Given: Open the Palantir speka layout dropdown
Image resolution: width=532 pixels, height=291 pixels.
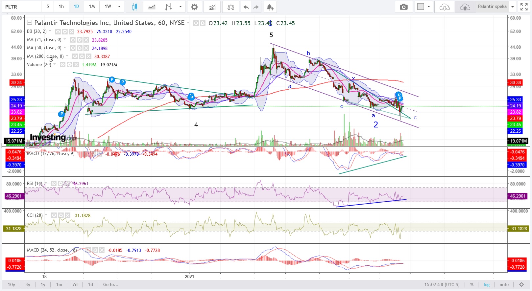Looking at the screenshot, I should (512, 7).
